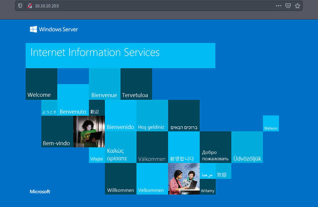Click the insecure connection padlock icon

30,6
